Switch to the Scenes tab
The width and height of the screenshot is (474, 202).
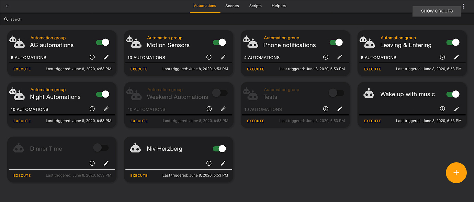coord(232,6)
